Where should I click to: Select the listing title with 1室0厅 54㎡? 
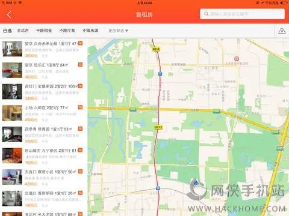[46, 65]
